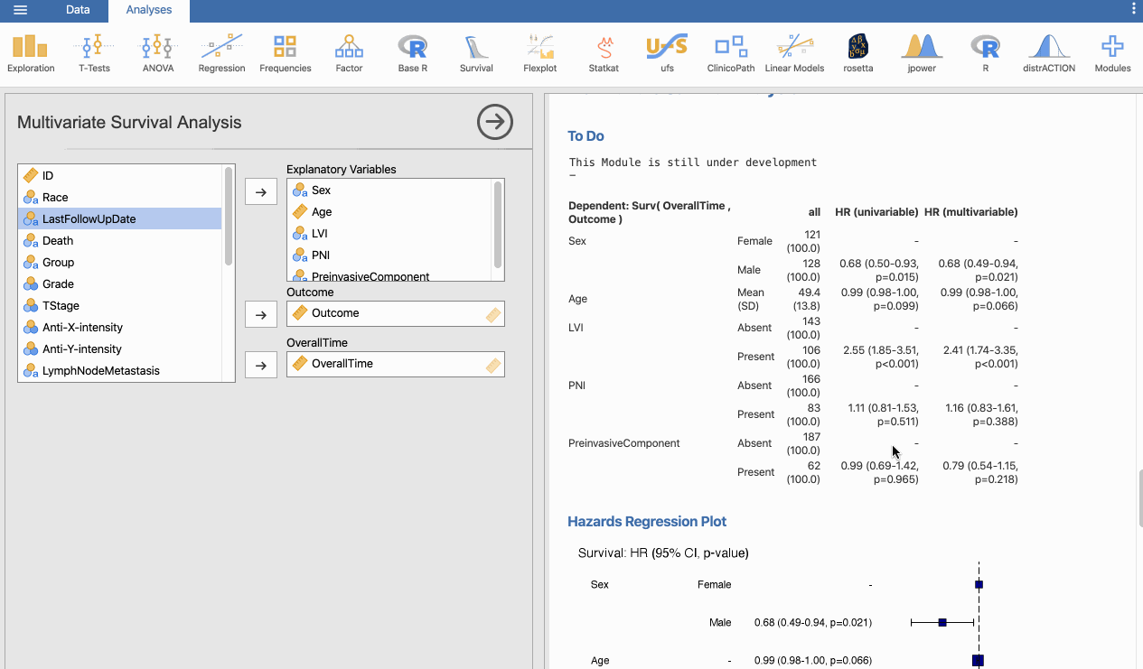Screen dimensions: 1143x669
Task: Open the ClinicoPath module
Action: coord(731,54)
